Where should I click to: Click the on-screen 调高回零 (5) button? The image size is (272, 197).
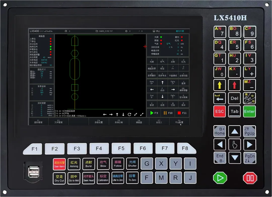tap(152, 68)
